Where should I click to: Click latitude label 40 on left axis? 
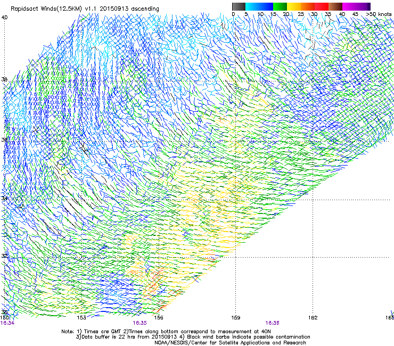click(x=4, y=18)
